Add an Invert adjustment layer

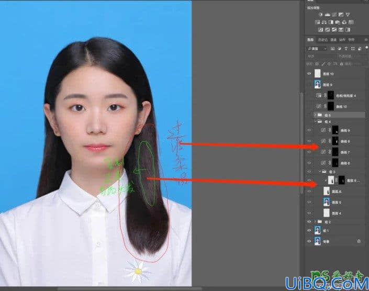pos(320,30)
